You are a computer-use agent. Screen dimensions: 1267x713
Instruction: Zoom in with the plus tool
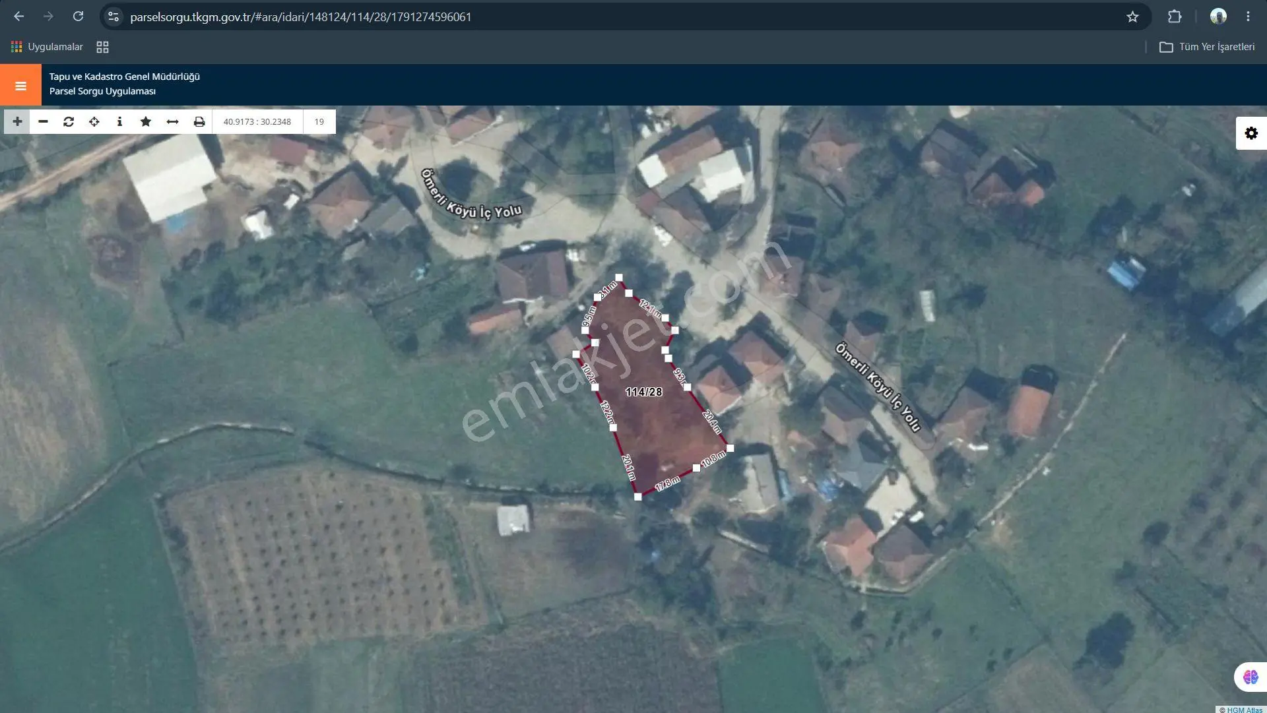(x=17, y=121)
